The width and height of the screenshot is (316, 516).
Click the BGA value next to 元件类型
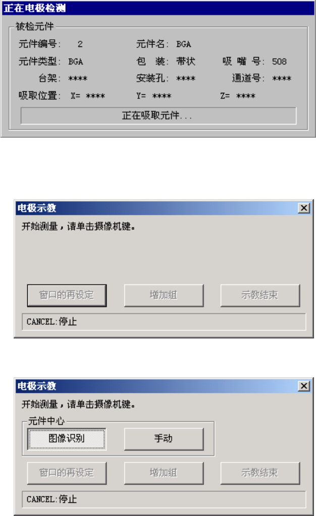75,62
